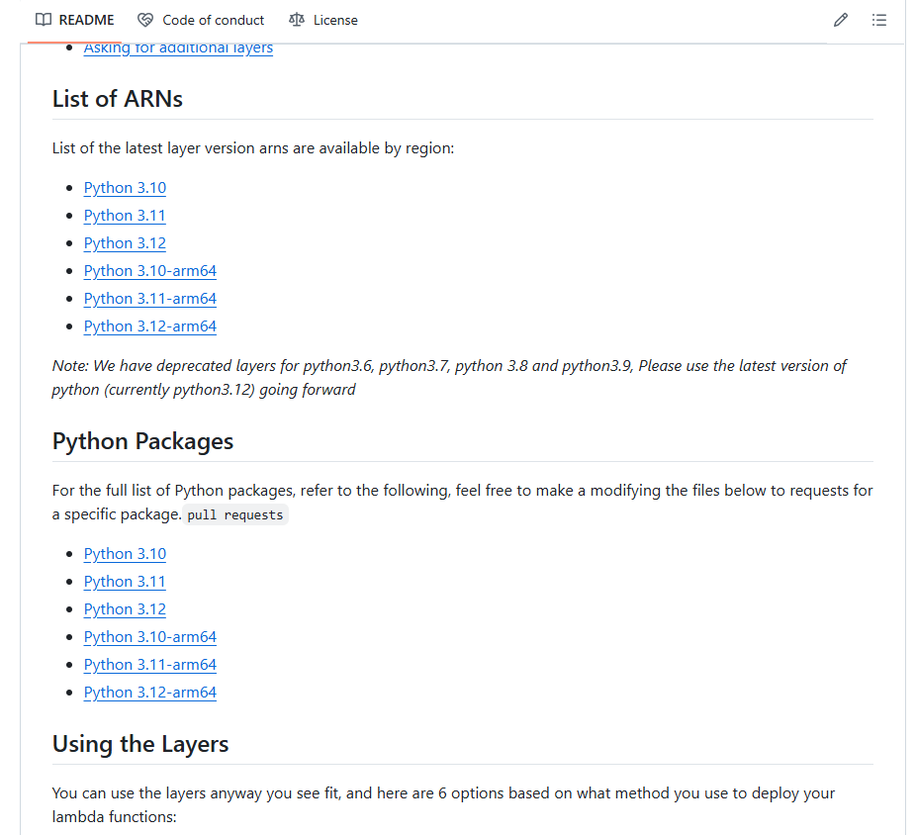Open the outline table of contents icon

click(x=879, y=20)
